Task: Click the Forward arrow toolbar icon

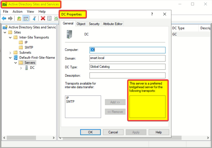Action: tap(10, 18)
